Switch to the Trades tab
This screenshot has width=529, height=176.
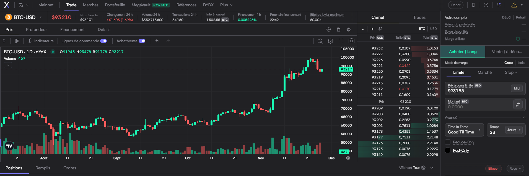click(419, 17)
